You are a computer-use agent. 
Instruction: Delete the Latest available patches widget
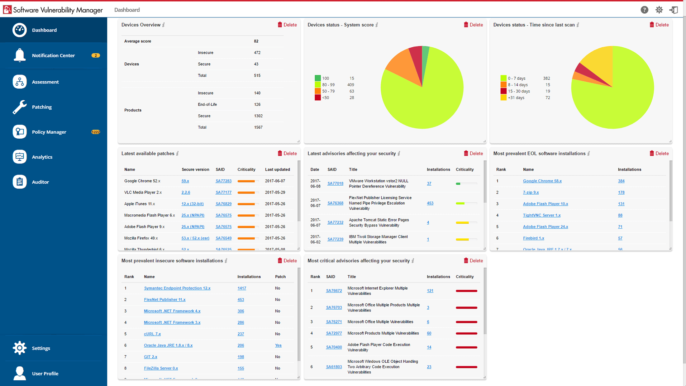[x=287, y=153]
